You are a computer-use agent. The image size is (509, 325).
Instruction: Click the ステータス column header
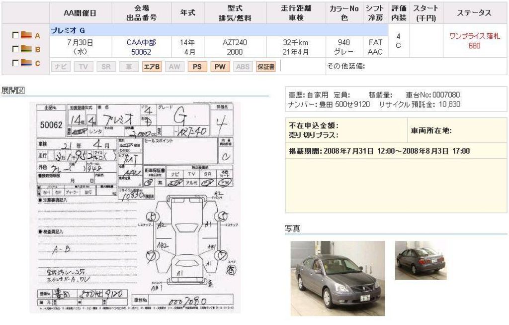point(474,13)
